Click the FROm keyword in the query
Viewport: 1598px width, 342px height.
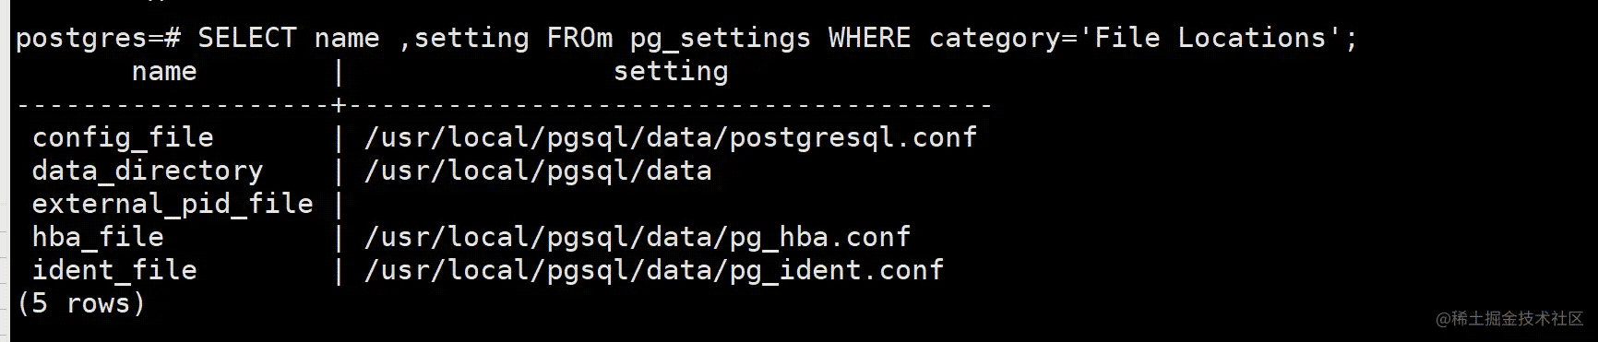point(579,38)
